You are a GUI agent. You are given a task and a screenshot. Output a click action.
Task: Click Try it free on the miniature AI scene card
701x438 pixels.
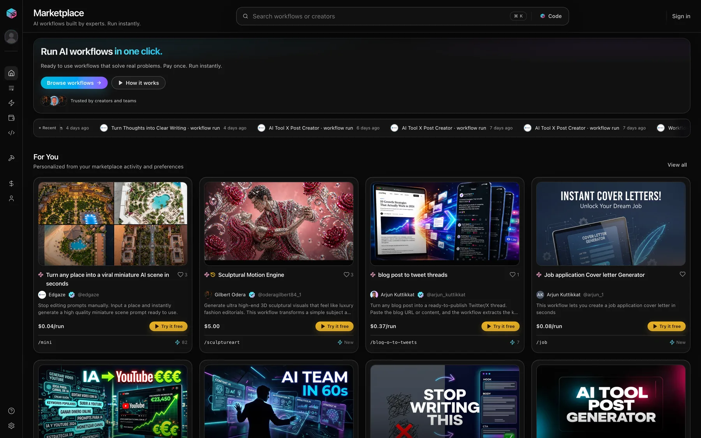(168, 326)
